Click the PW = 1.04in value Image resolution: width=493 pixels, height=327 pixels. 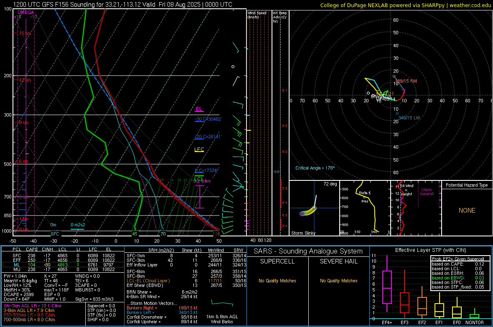(15, 276)
